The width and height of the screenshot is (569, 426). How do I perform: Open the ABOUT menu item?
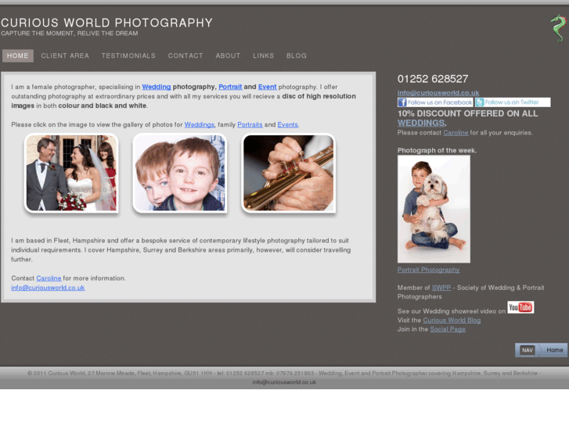(228, 55)
